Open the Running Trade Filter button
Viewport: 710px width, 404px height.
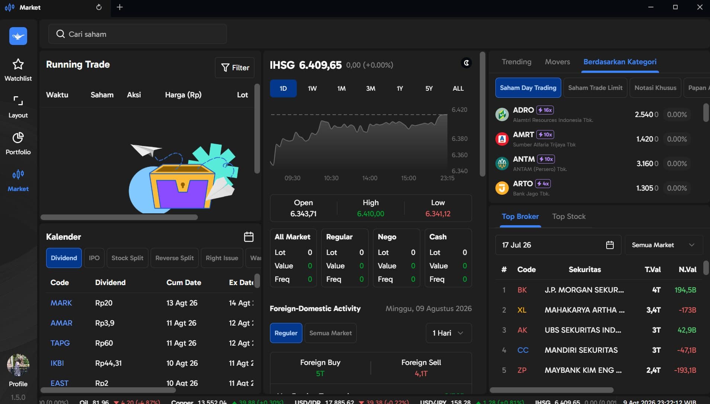pos(235,68)
